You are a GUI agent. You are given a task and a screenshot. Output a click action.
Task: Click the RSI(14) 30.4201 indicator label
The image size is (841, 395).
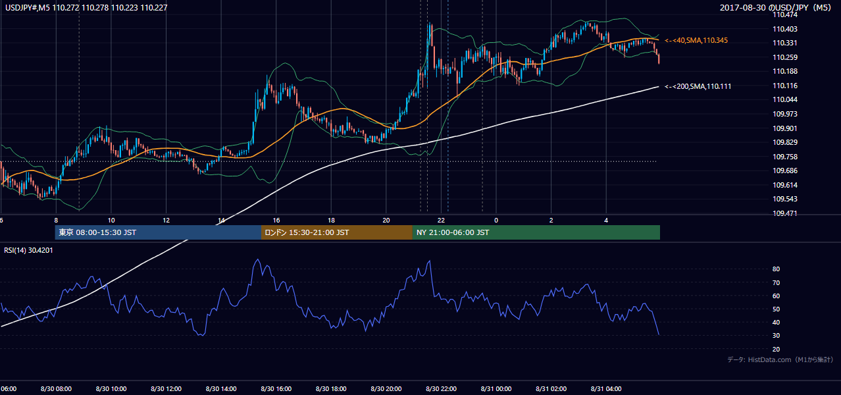click(30, 250)
